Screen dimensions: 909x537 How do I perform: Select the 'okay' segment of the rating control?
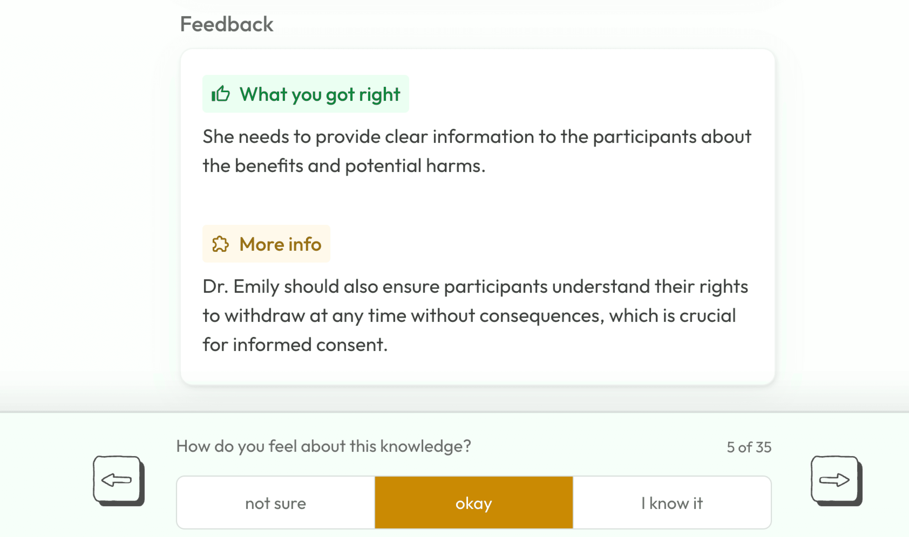[x=473, y=502]
